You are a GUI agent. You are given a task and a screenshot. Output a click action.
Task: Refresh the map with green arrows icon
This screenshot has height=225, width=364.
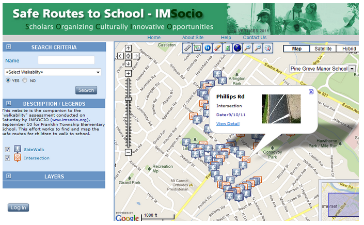click(228, 48)
